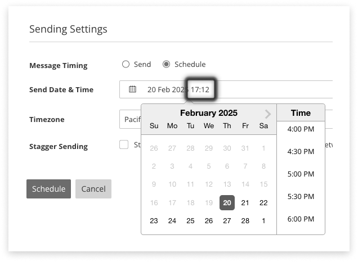Select 6:00 PM time option

301,219
